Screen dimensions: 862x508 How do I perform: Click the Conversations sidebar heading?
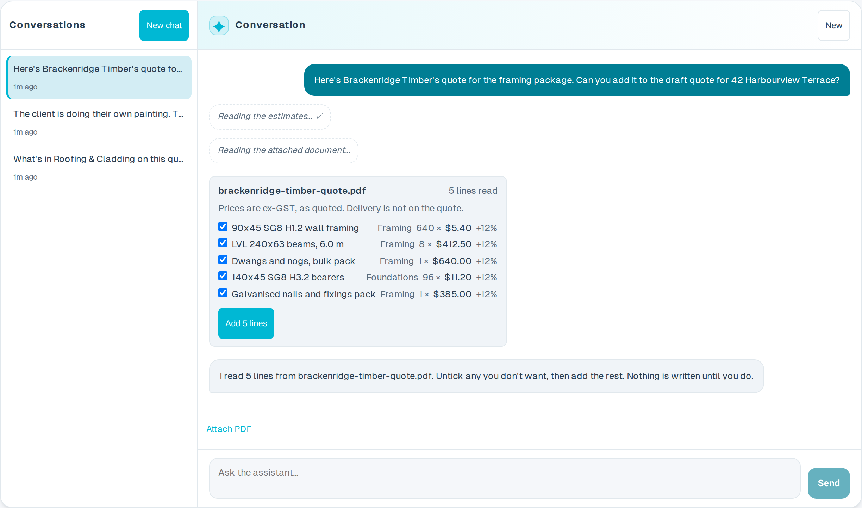[x=47, y=25]
